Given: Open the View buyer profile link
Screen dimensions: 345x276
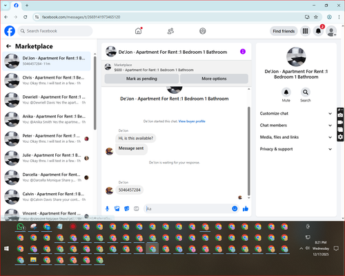Looking at the screenshot, I should [192, 121].
